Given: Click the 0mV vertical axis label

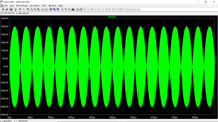Looking at the screenshot, I should pos(6,67).
